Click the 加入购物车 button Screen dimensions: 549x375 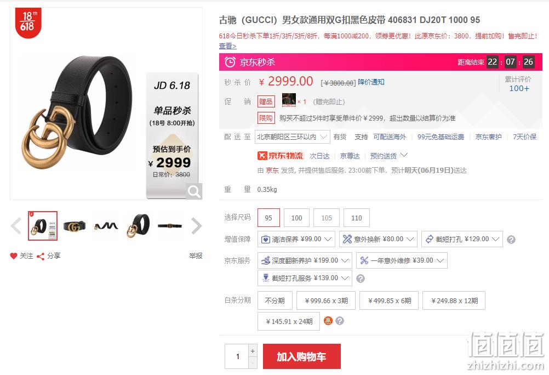pyautogui.click(x=301, y=356)
